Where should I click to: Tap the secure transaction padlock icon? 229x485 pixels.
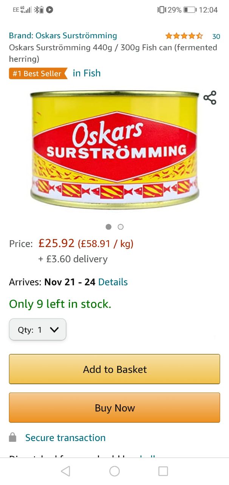coord(13,438)
